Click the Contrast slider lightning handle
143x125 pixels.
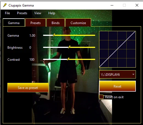point(68,59)
